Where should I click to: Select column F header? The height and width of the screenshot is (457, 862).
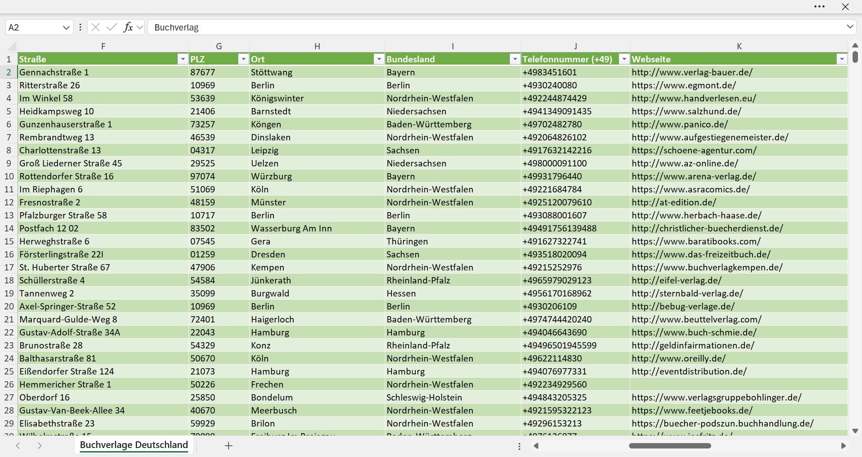click(x=103, y=46)
